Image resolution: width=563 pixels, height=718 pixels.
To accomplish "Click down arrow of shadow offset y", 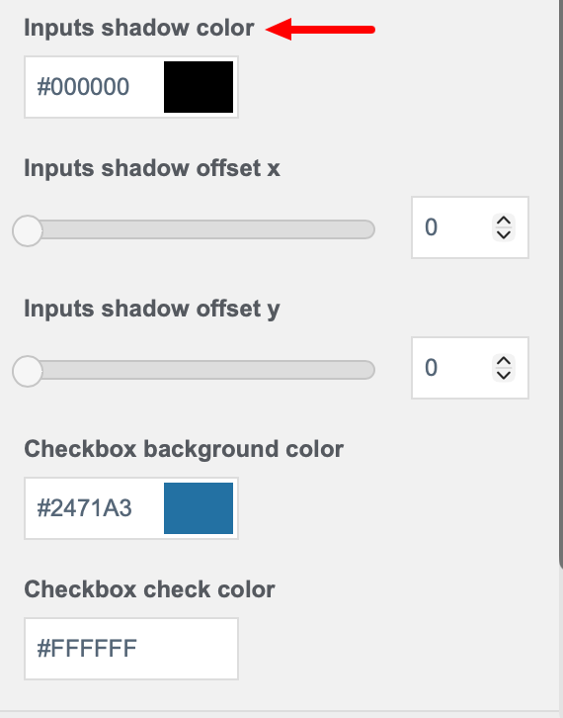I will [x=504, y=375].
